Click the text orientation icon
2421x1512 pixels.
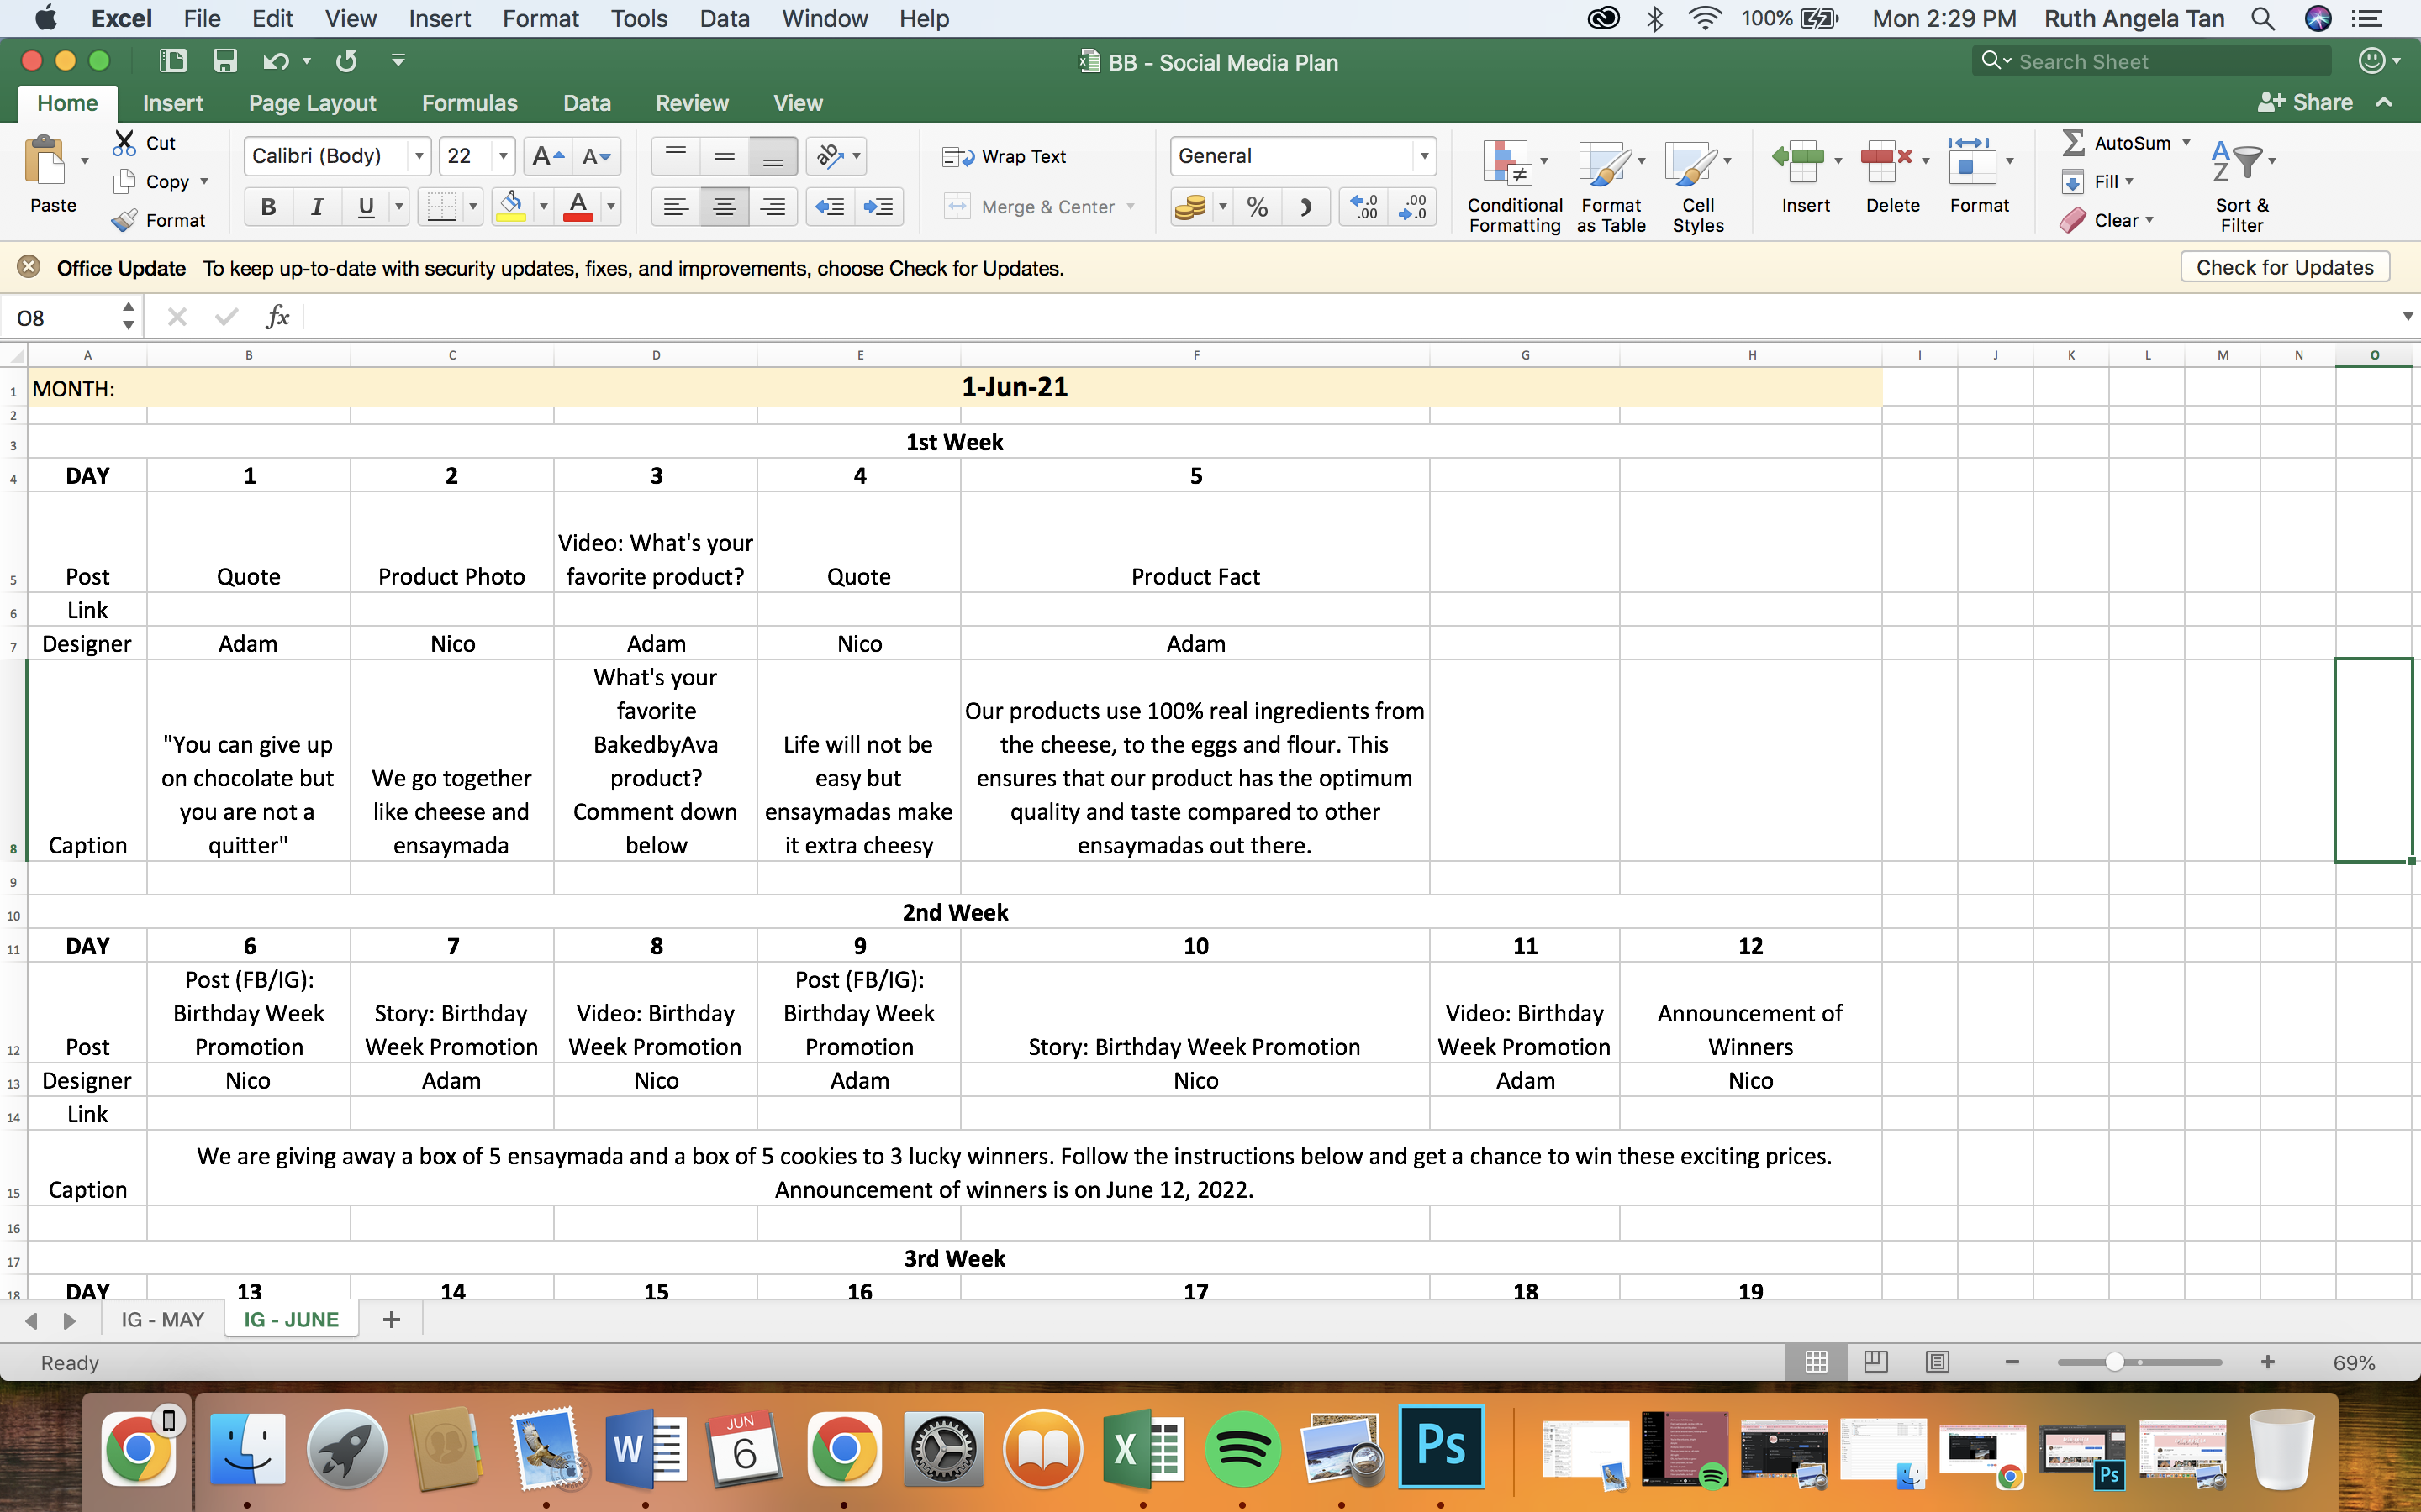(x=830, y=156)
